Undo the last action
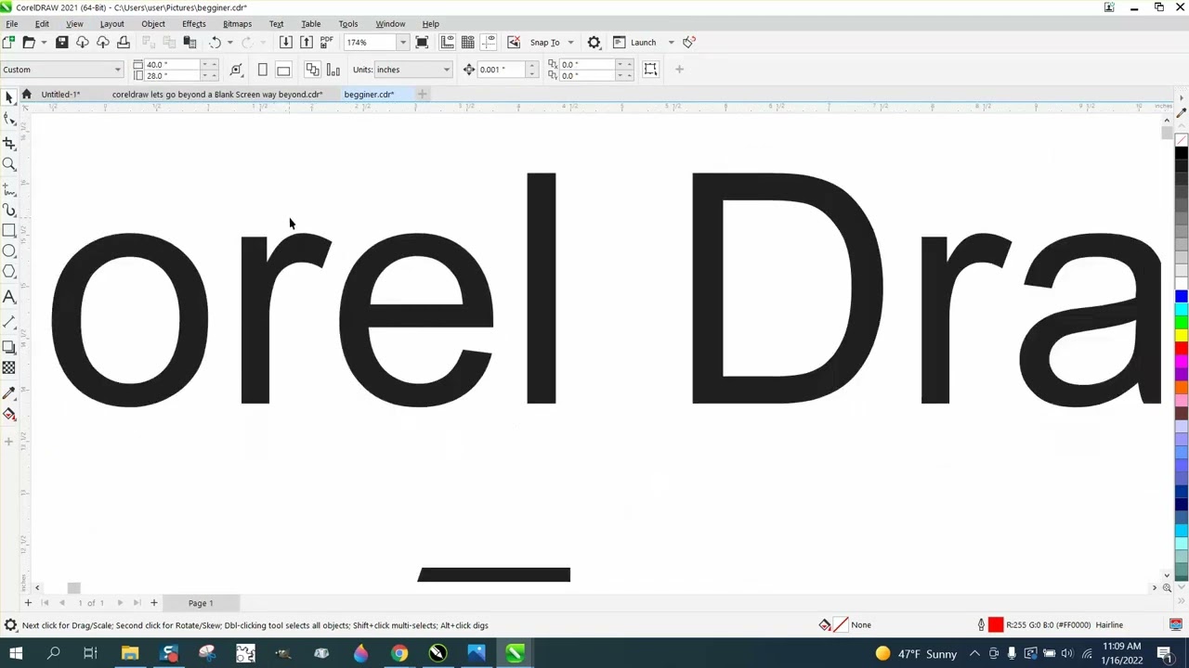This screenshot has width=1189, height=668. point(215,42)
